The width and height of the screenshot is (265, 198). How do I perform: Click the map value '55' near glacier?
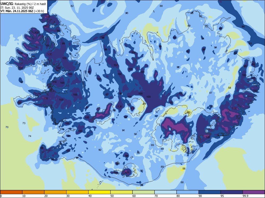(189, 112)
